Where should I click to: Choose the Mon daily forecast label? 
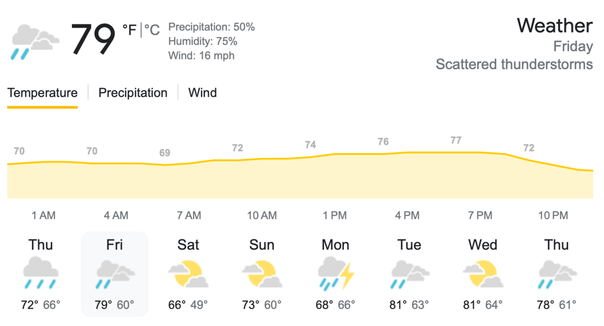336,245
